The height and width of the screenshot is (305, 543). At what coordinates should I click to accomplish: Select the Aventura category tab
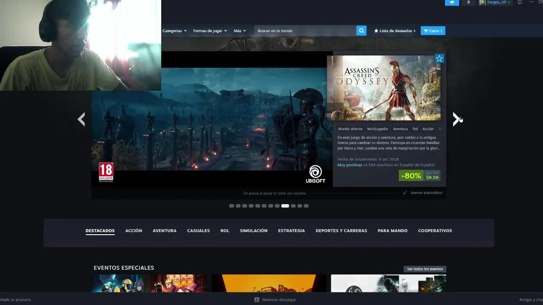pyautogui.click(x=165, y=230)
